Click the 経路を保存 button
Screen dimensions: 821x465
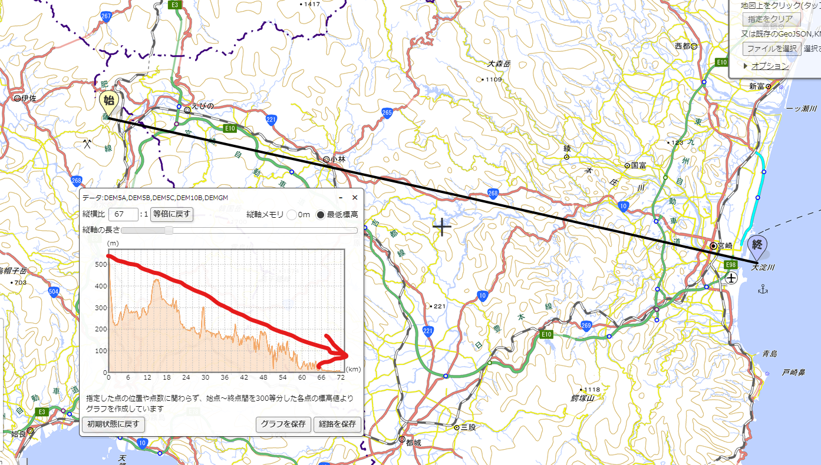[337, 424]
